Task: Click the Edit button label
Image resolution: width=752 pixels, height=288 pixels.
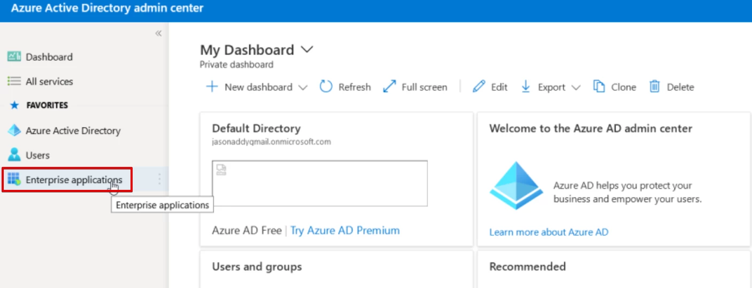Action: tap(499, 87)
